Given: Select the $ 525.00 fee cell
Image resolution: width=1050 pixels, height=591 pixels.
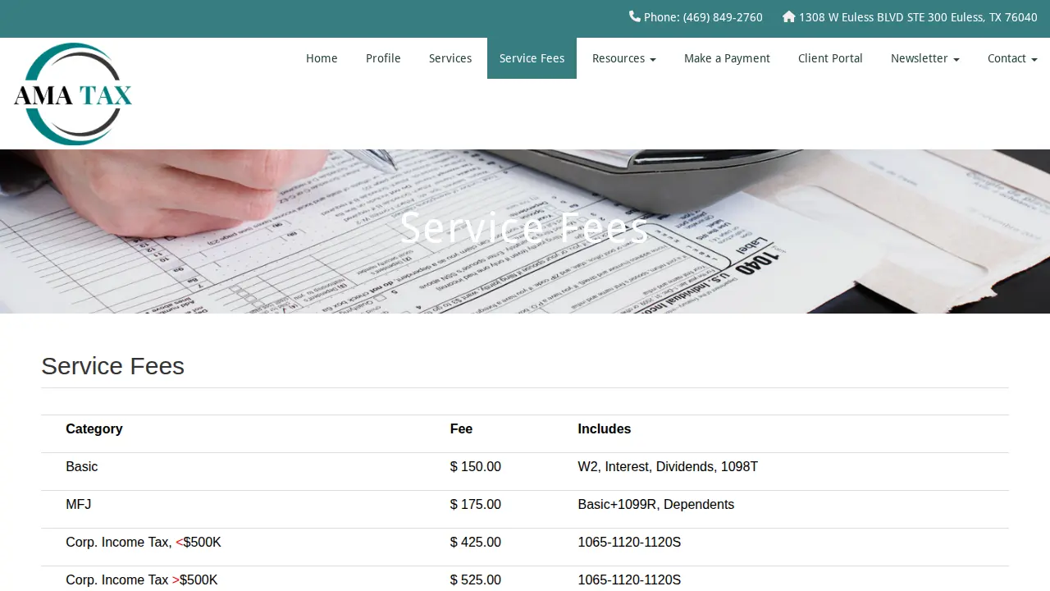Looking at the screenshot, I should (476, 580).
